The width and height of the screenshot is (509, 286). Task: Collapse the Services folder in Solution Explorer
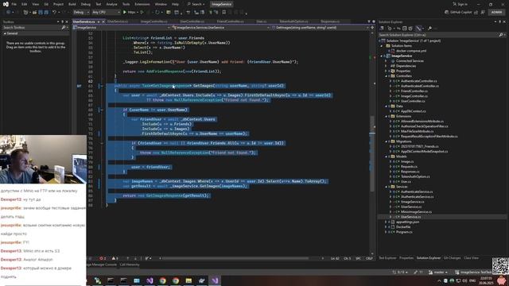(x=387, y=187)
